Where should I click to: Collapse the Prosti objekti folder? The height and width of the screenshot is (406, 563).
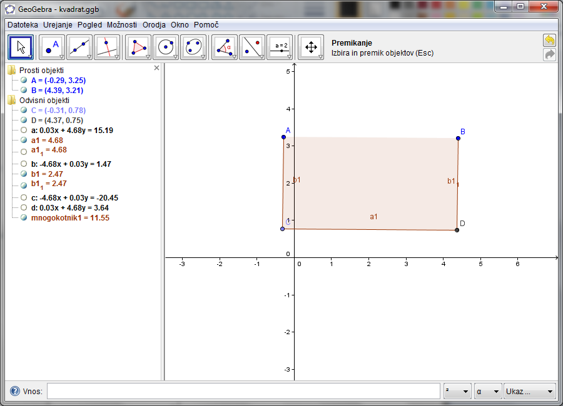point(11,71)
